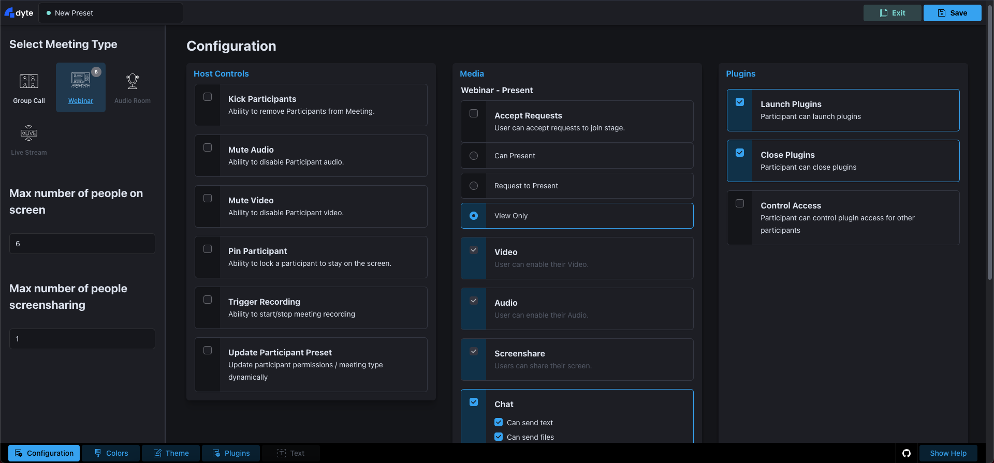Select the Can Present radio option
994x463 pixels.
474,156
